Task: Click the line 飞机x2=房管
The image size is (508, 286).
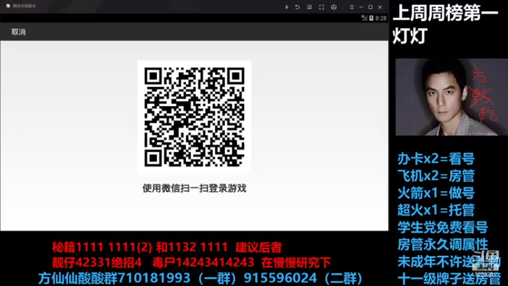Action: pos(436,176)
